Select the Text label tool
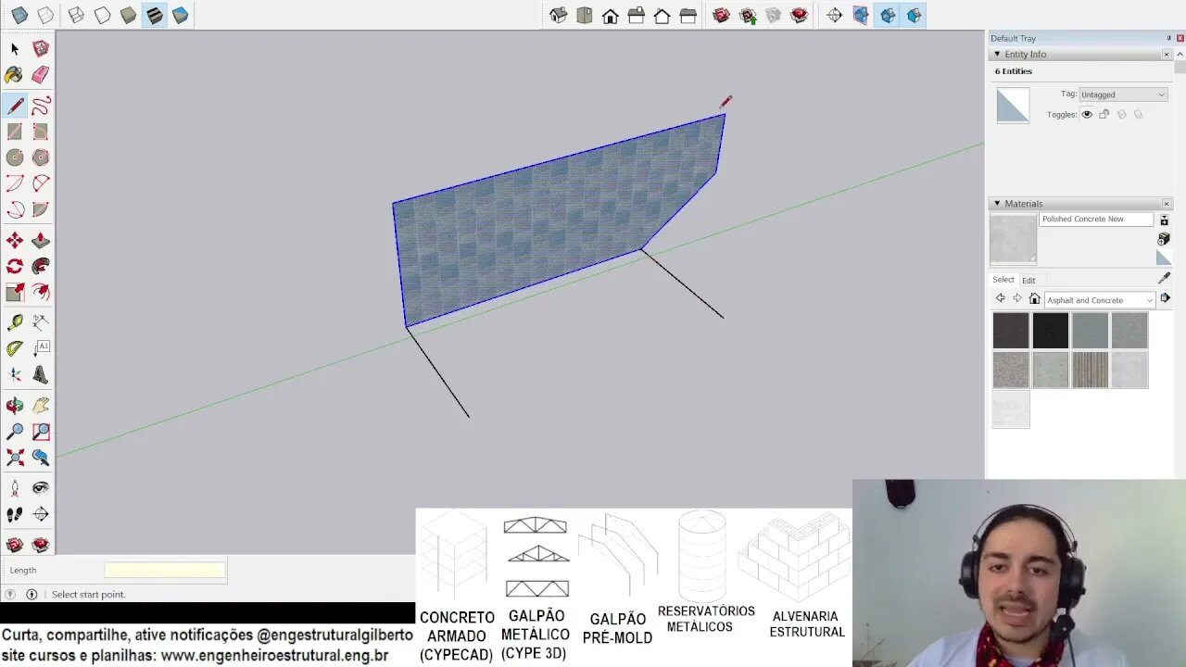 tap(41, 348)
